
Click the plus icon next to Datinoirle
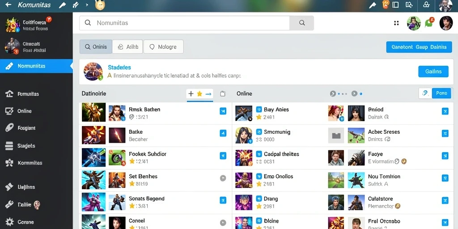(191, 94)
